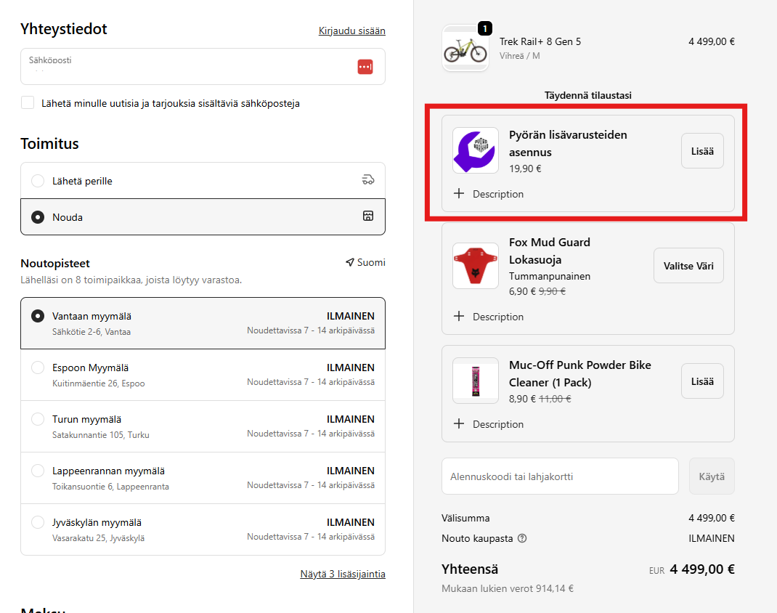Open the Valitse Väri color selector
The width and height of the screenshot is (777, 613).
click(688, 266)
